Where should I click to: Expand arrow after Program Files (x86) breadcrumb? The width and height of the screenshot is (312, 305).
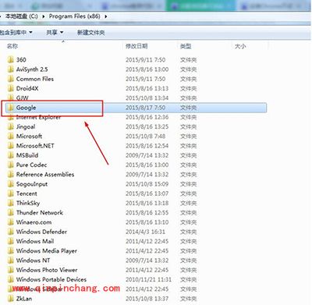[x=106, y=16]
